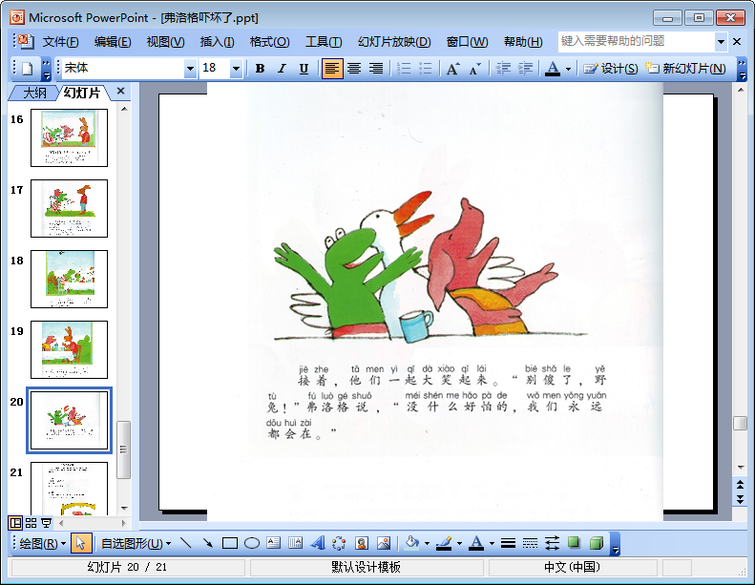Viewport: 755px width, 585px height.
Task: Close the slide thumbnail pane
Action: [x=121, y=91]
